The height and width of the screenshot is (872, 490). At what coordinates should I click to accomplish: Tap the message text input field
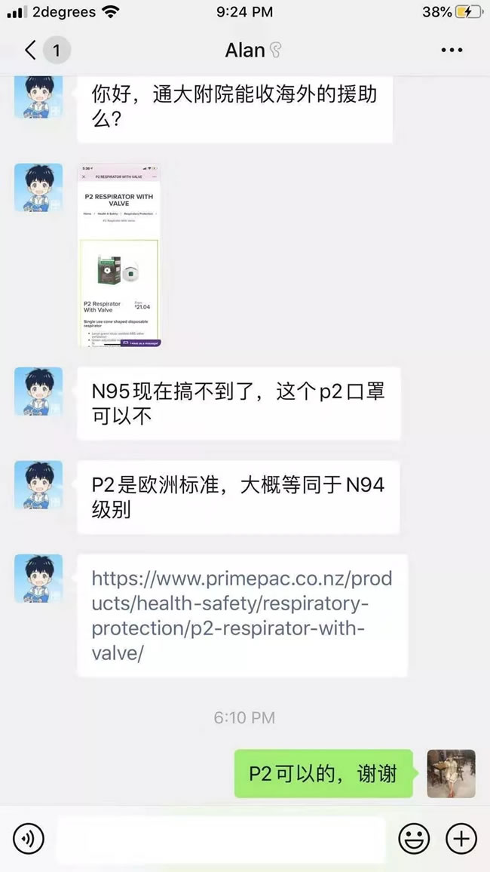coord(221,838)
